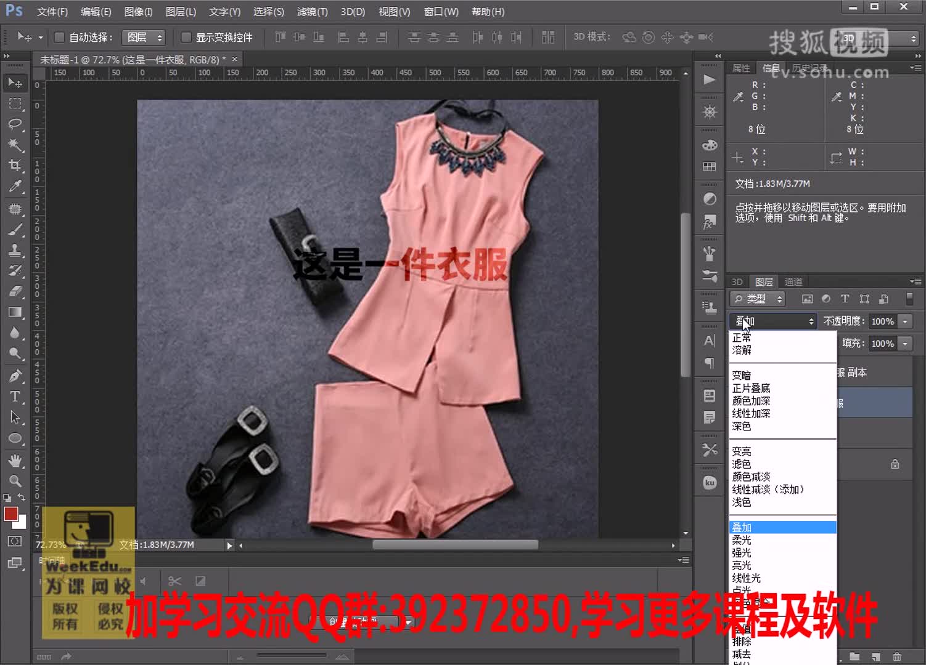Choose 正常 blend mode
This screenshot has width=926, height=665.
742,337
